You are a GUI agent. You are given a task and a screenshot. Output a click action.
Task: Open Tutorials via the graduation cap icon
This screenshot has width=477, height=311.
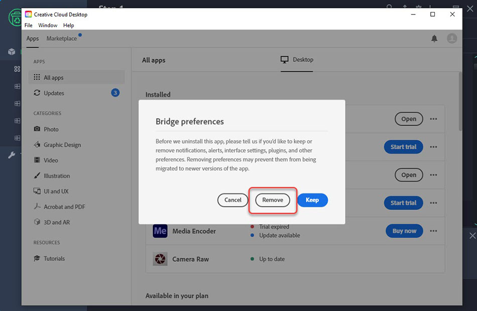pyautogui.click(x=37, y=258)
